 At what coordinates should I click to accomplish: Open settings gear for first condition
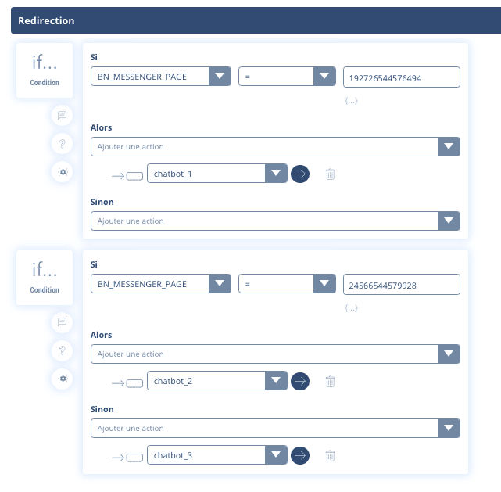pyautogui.click(x=63, y=171)
